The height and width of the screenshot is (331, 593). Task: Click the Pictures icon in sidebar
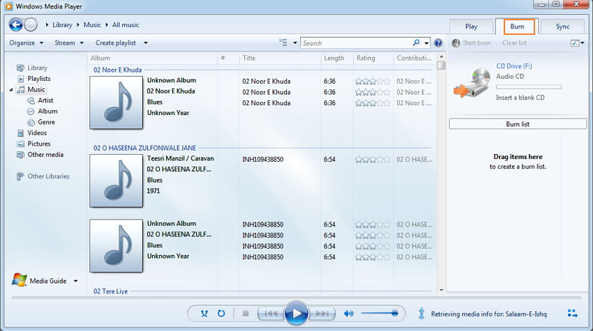point(20,144)
